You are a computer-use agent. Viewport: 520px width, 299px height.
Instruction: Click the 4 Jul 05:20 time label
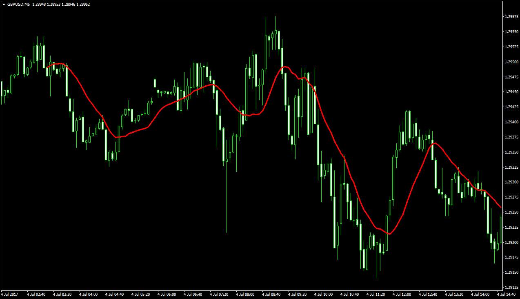pyautogui.click(x=141, y=294)
